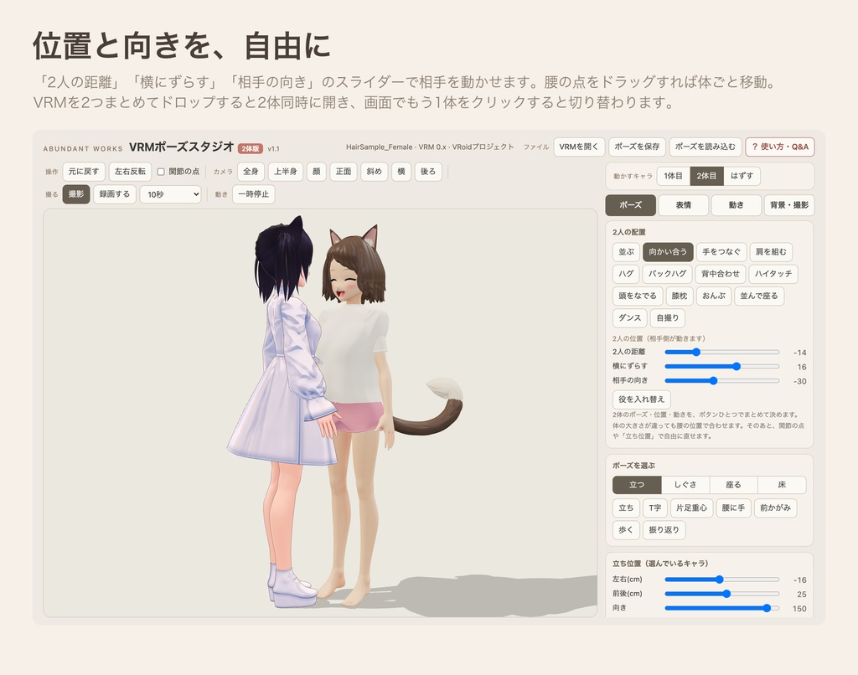Screen dimensions: 858x675
Task: Click the black-haired character in white dress
Action: 282,383
